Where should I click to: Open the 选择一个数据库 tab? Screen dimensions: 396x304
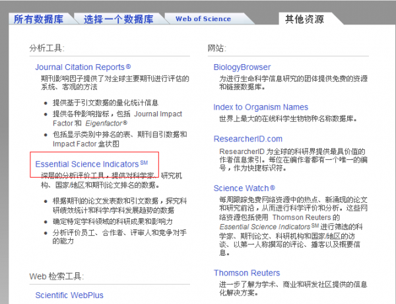point(118,19)
